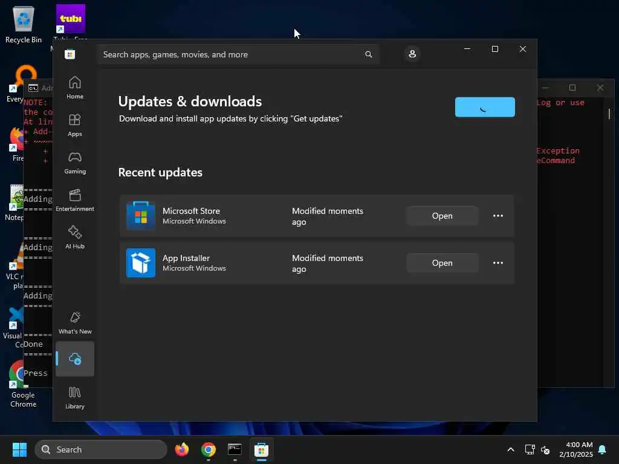
Task: Open network status tray icon
Action: tap(530, 449)
